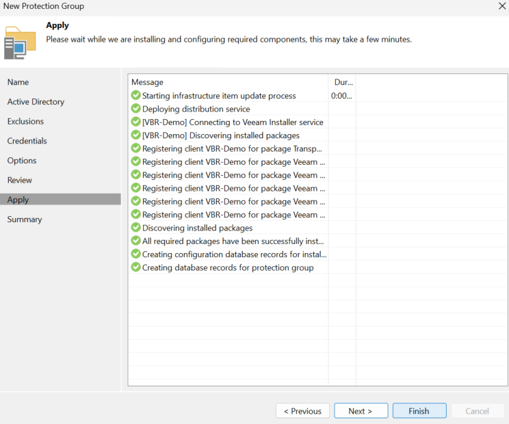Viewport: 509px width, 424px height.
Task: Click success icon beside Starting infrastructure item update
Action: click(135, 95)
